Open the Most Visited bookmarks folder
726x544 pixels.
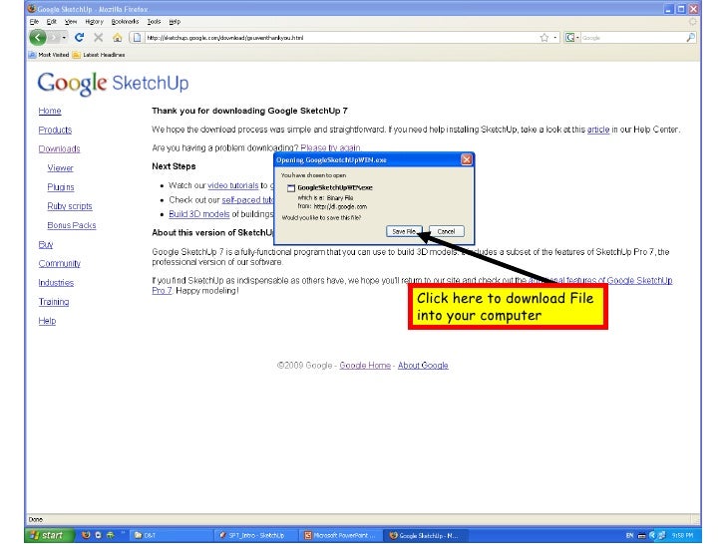click(49, 55)
